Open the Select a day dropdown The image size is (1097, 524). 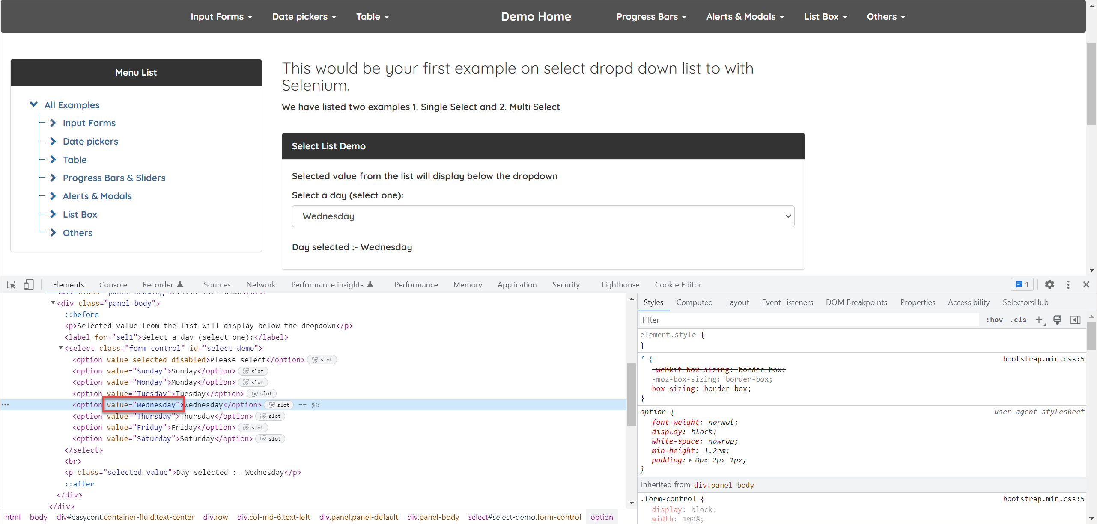[x=543, y=216]
